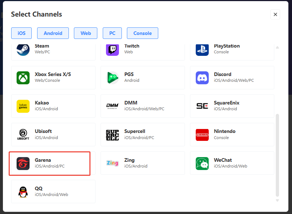Toggle the Android platform filter
Screen dimensions: 292x214
pos(53,33)
